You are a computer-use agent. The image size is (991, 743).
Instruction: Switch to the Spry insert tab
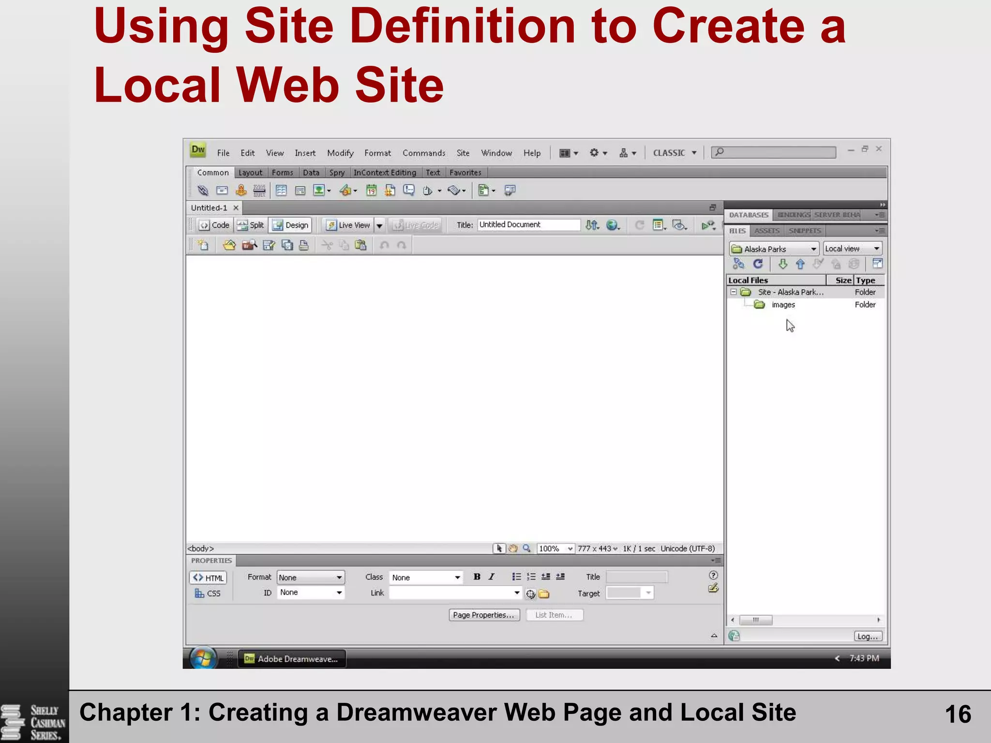click(337, 173)
